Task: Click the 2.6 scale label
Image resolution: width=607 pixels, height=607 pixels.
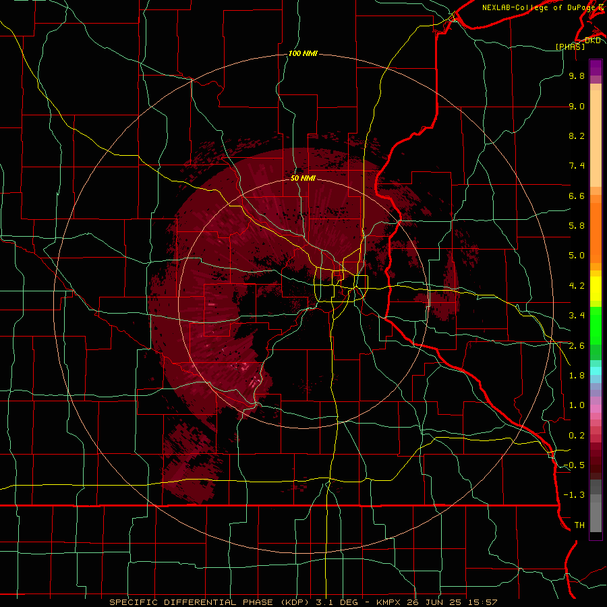Action: 577,346
